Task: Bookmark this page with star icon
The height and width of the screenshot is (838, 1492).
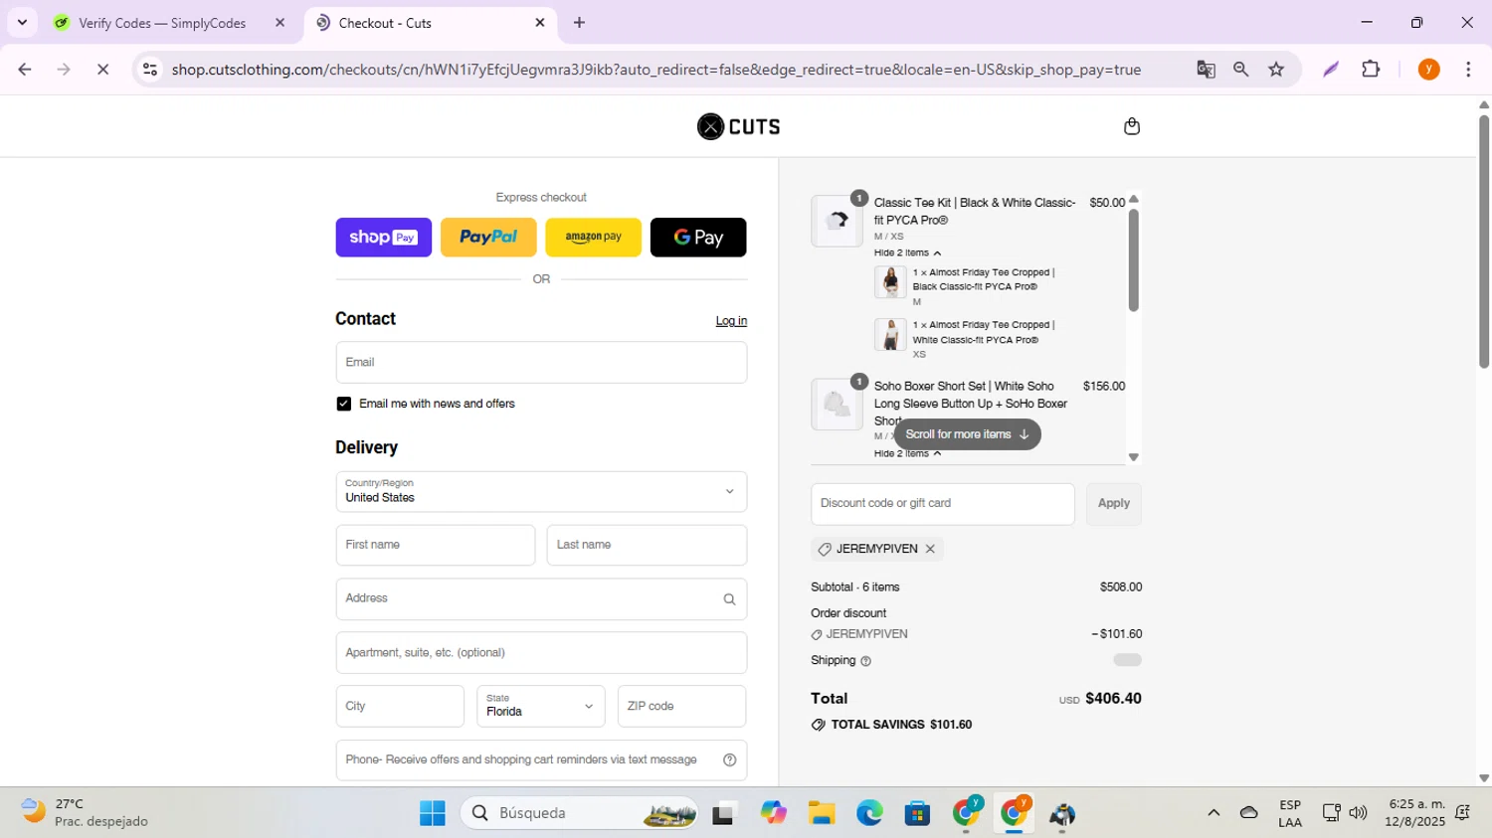Action: [1276, 70]
